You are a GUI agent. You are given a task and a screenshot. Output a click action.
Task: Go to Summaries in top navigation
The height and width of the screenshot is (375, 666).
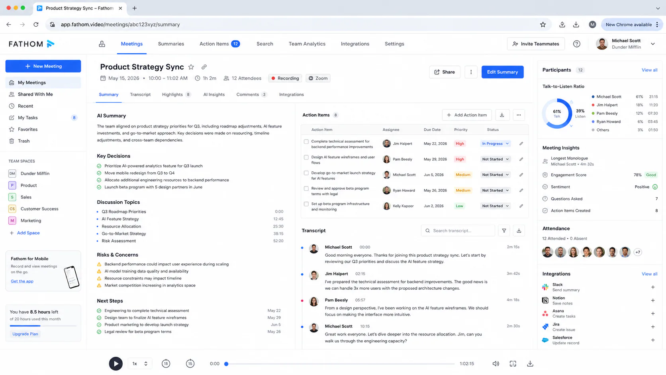click(x=171, y=44)
